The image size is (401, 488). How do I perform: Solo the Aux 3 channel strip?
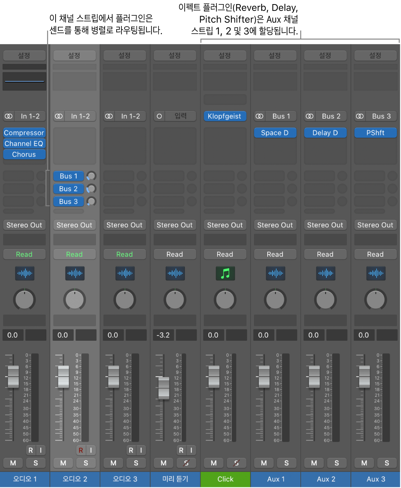pos(387,463)
